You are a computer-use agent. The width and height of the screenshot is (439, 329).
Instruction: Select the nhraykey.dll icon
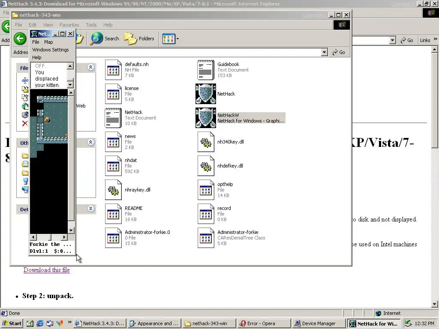(113, 190)
